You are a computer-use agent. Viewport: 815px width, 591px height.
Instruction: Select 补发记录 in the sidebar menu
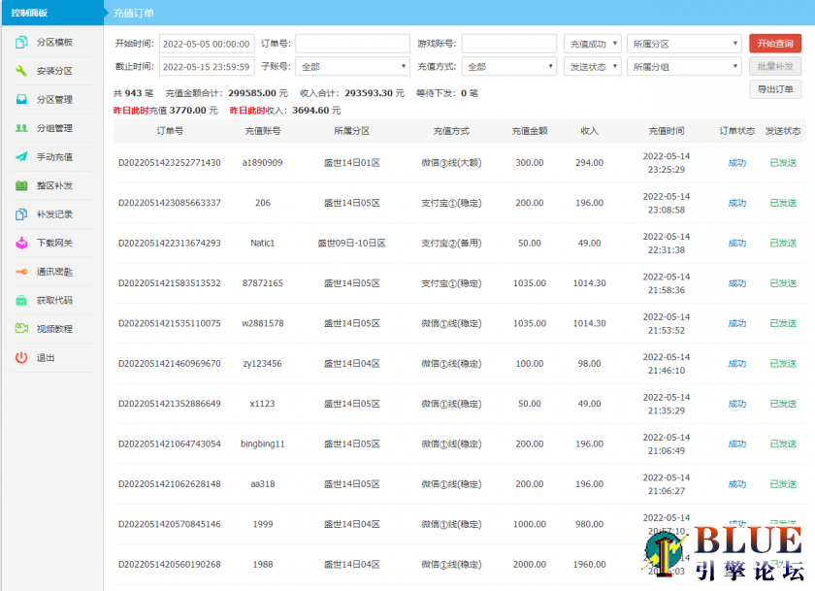(54, 214)
